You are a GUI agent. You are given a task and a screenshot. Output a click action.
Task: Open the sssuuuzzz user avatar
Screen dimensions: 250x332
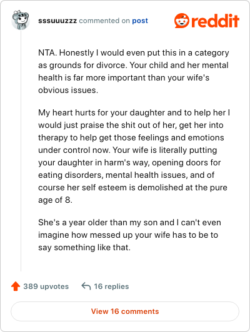coord(21,20)
